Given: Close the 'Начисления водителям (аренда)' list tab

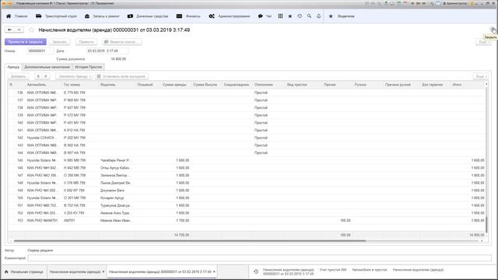Looking at the screenshot, I should pos(103,271).
